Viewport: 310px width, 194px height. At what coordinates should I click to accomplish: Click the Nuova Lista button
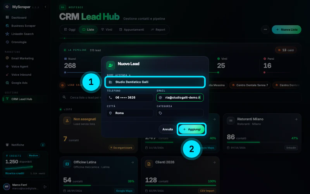click(x=286, y=29)
